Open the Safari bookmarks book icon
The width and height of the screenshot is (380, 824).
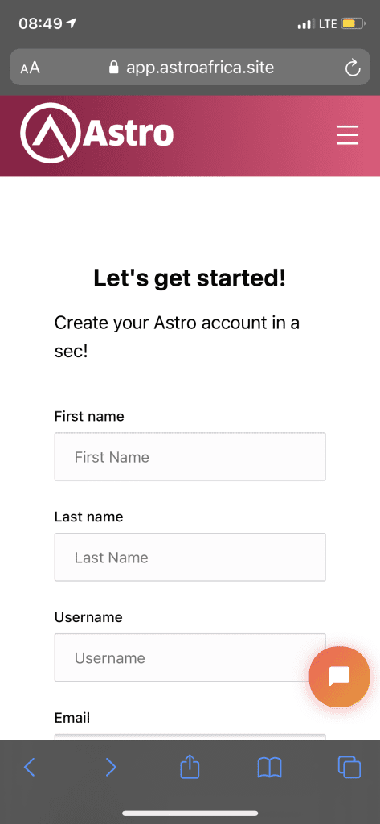(x=270, y=768)
